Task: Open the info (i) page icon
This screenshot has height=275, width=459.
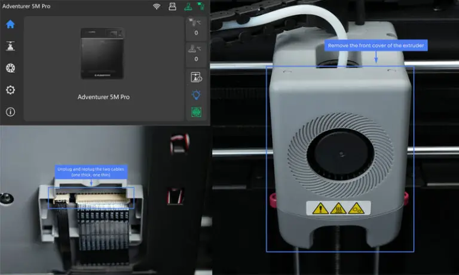Action: (x=10, y=112)
